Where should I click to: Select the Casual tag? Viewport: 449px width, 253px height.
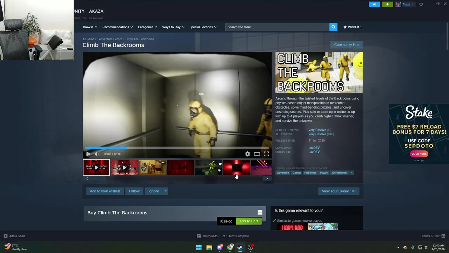point(296,173)
